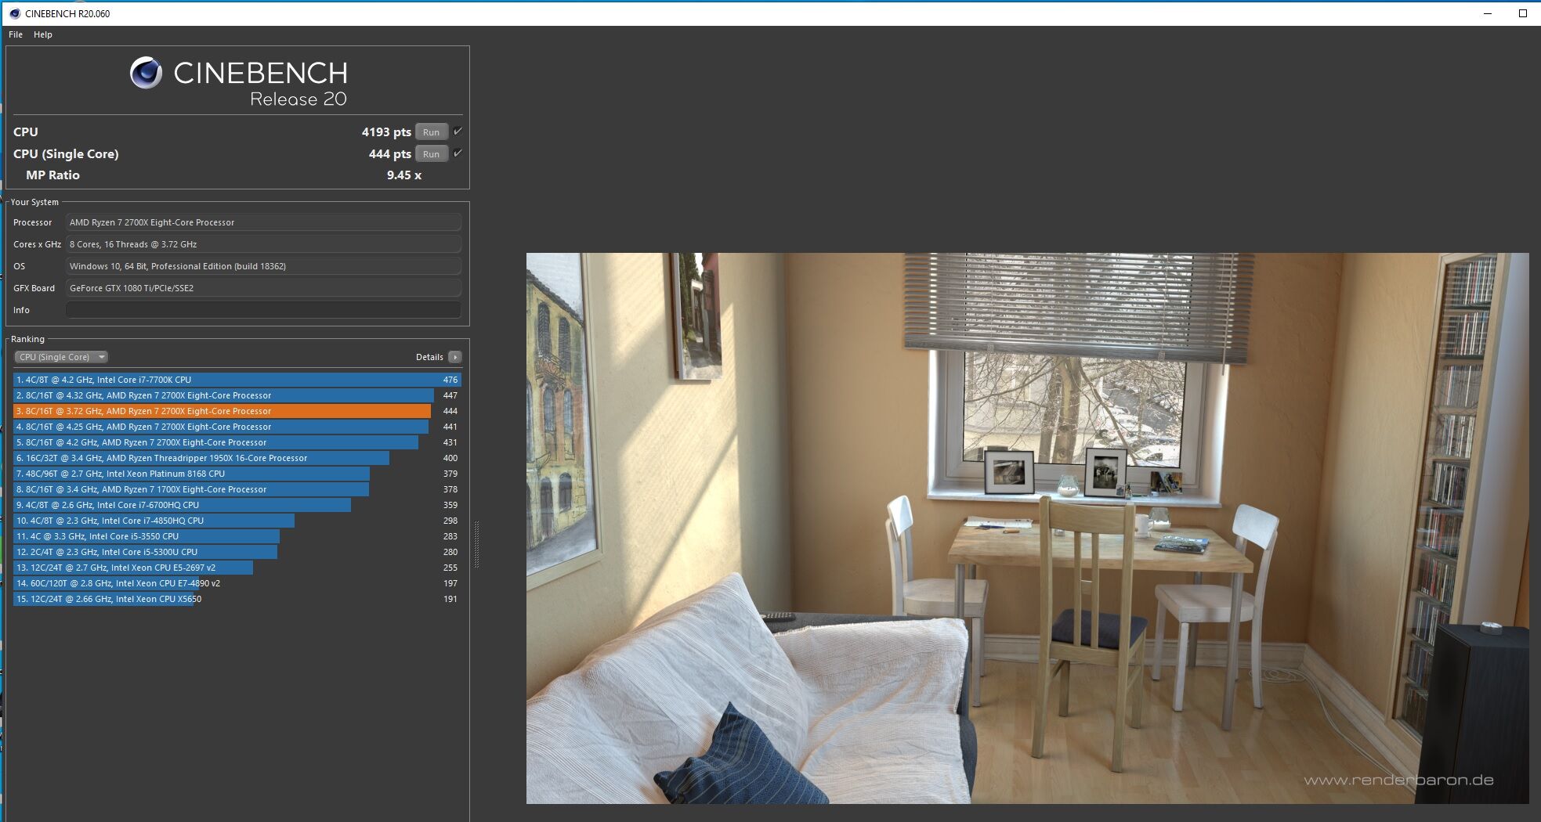This screenshot has width=1541, height=822.
Task: Click the Cinebench logo sphere icon
Action: pyautogui.click(x=146, y=73)
